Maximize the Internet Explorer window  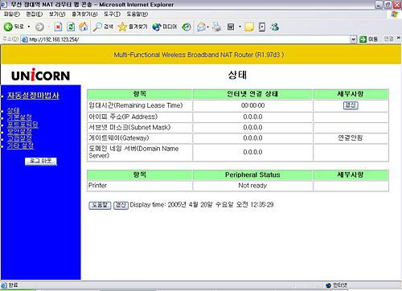(x=388, y=5)
